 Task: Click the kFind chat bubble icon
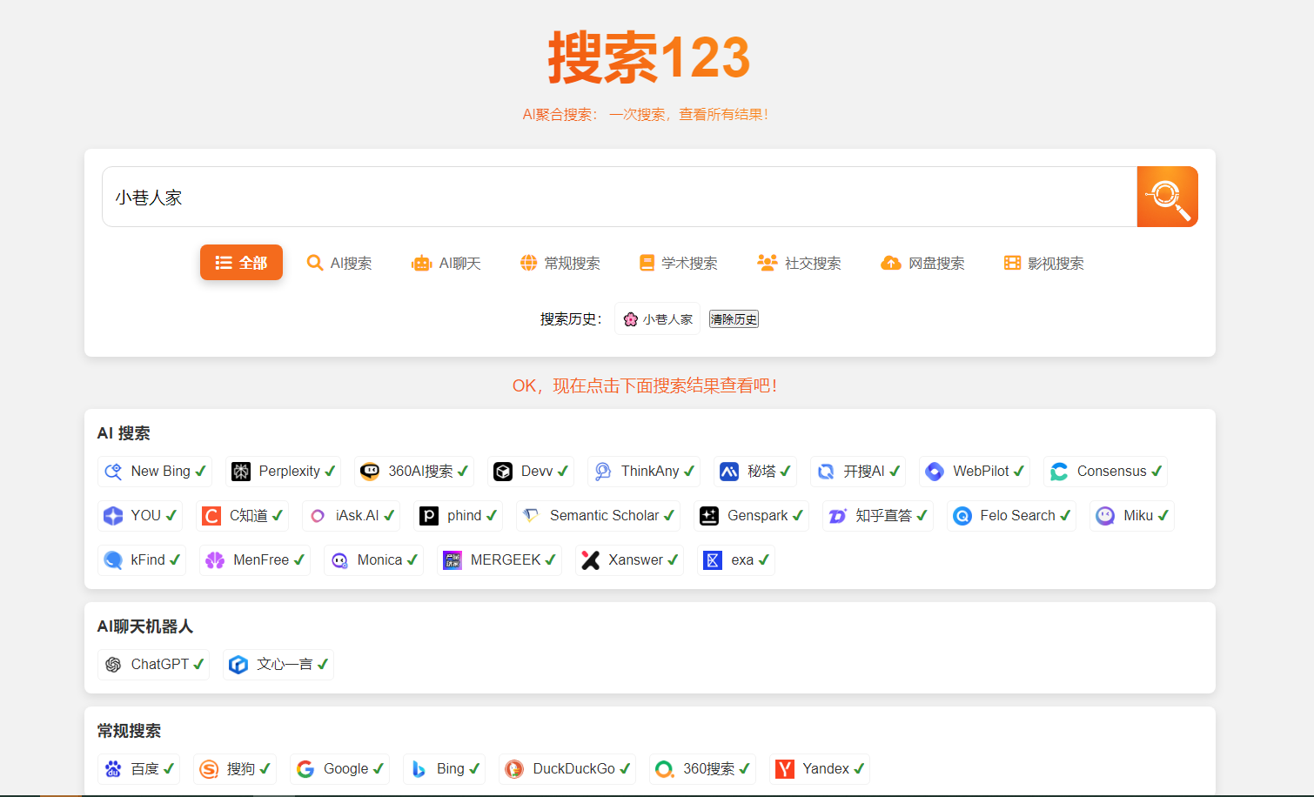pos(113,560)
